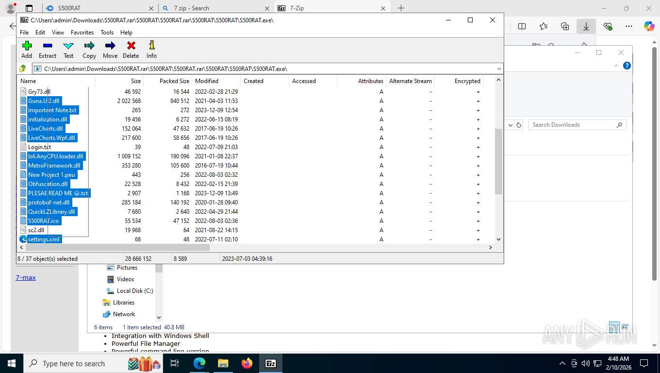Open browser Favorites star icon
The height and width of the screenshot is (373, 660).
click(x=544, y=26)
